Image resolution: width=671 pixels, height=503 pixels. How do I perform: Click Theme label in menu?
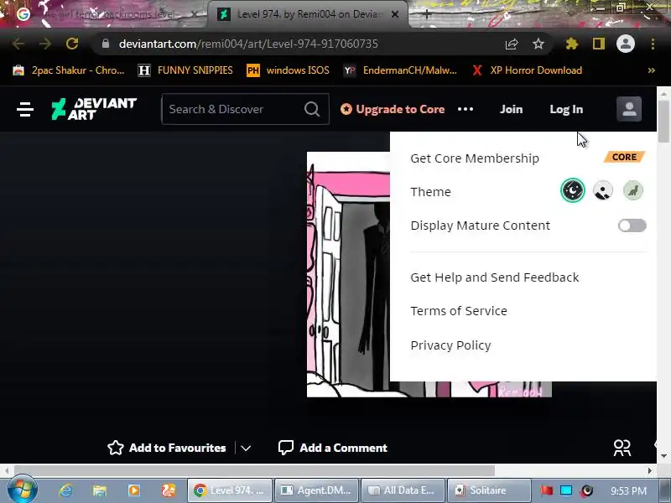click(430, 192)
